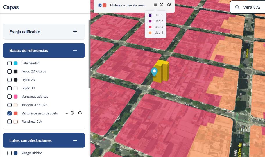Click the Uso 3 legend swatch
Viewport: 265px width, 157px height.
click(150, 27)
